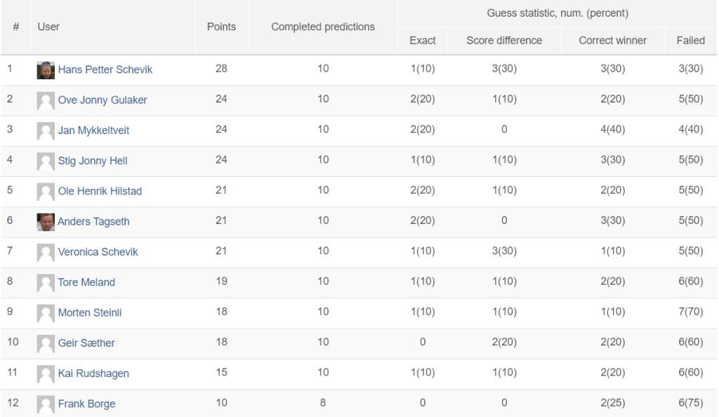The width and height of the screenshot is (719, 417).
Task: Open Kai Rudshagen's profile link
Action: 93,373
